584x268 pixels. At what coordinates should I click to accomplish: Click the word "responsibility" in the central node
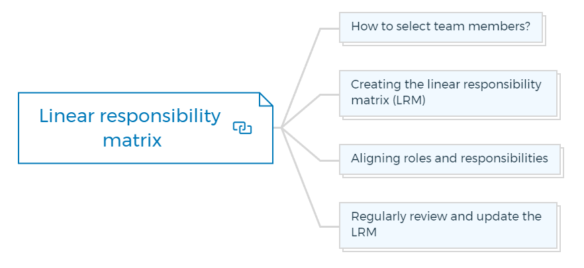(x=160, y=117)
